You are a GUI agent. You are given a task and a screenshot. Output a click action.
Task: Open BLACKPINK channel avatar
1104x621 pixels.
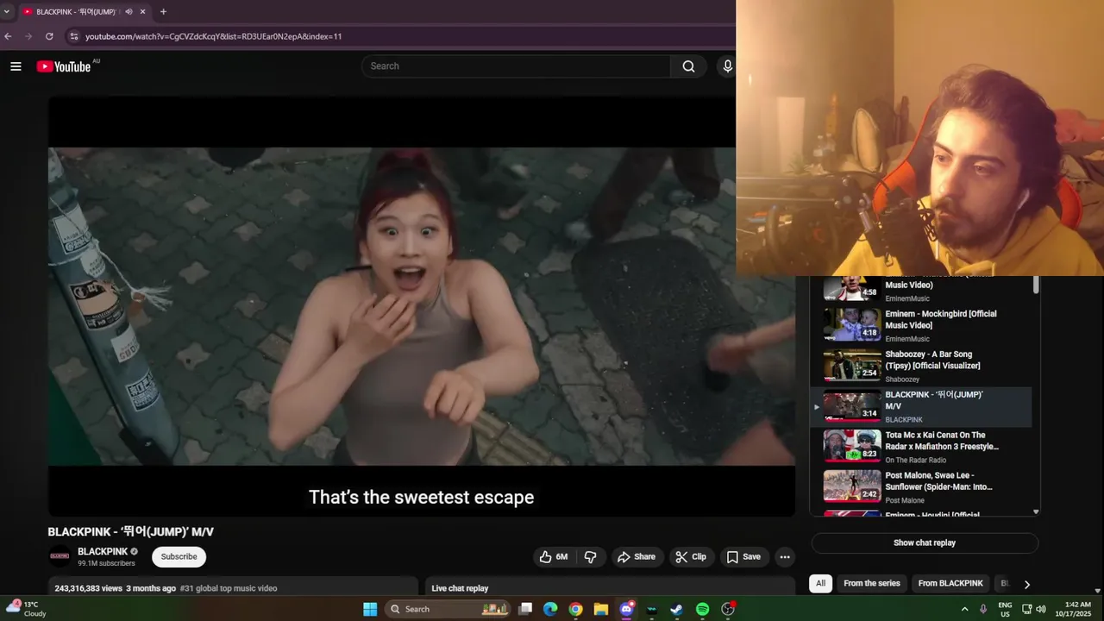(60, 556)
